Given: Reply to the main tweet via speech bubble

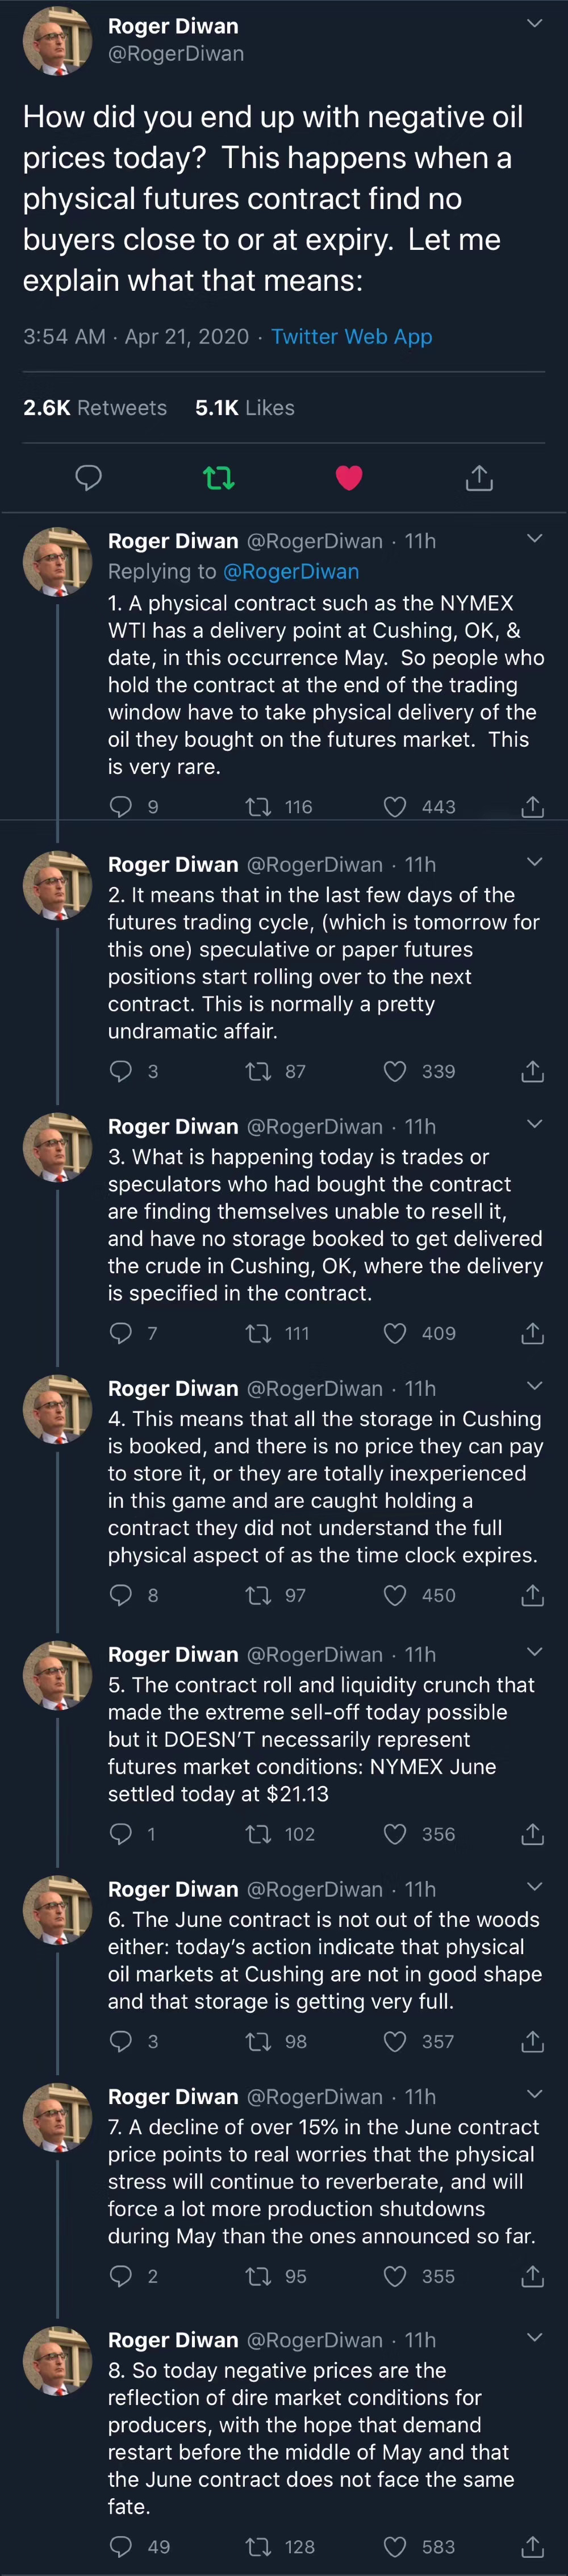Looking at the screenshot, I should pos(89,478).
